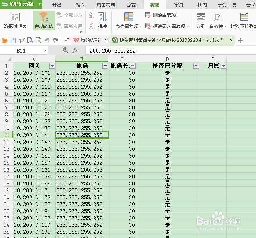Image resolution: width=256 pixels, height=238 pixels.
Task: Open the Validity (有效性) icon
Action: 218,17
